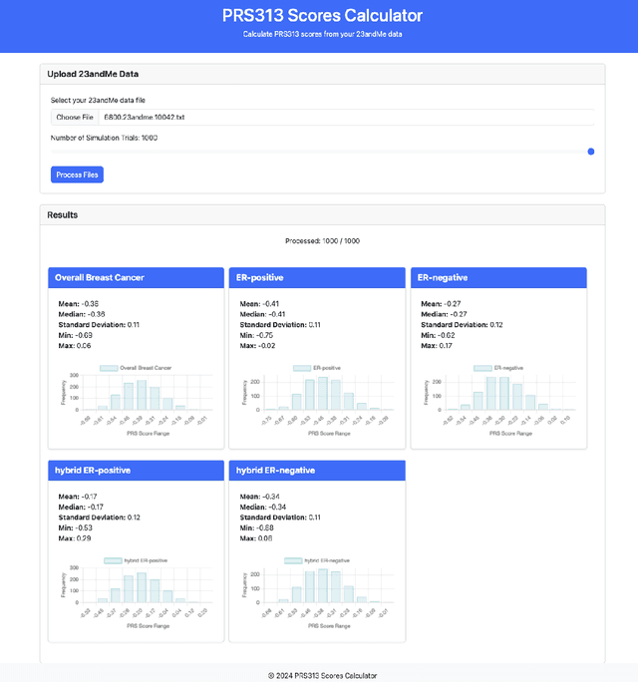638x682 pixels.
Task: Click the Choose File button
Action: click(75, 118)
